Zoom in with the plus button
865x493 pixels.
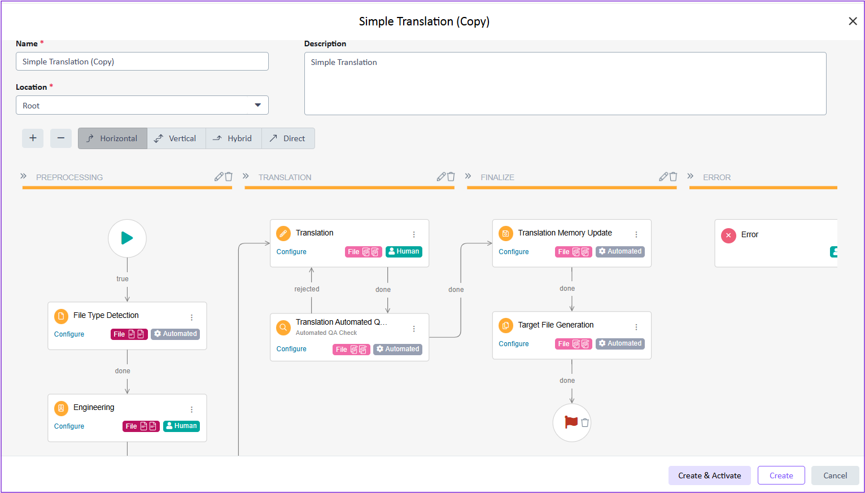33,138
